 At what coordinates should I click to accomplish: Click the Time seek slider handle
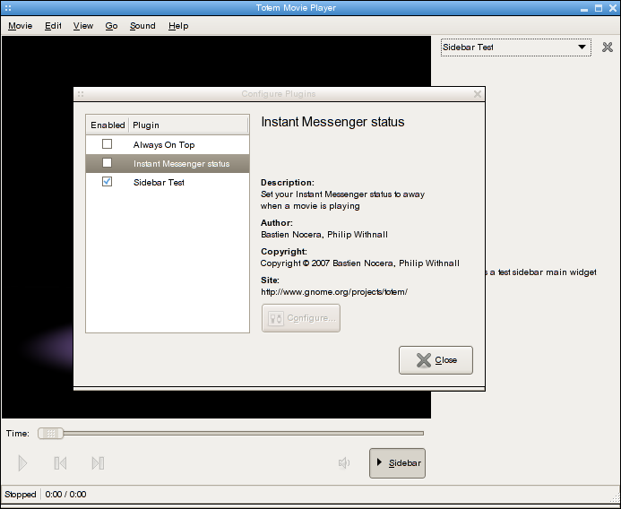(x=51, y=434)
